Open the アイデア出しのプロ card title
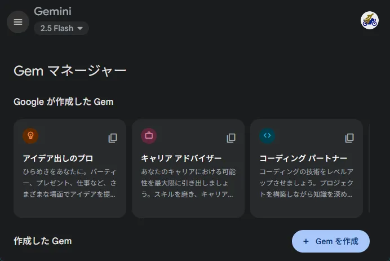This screenshot has width=390, height=261. click(58, 158)
